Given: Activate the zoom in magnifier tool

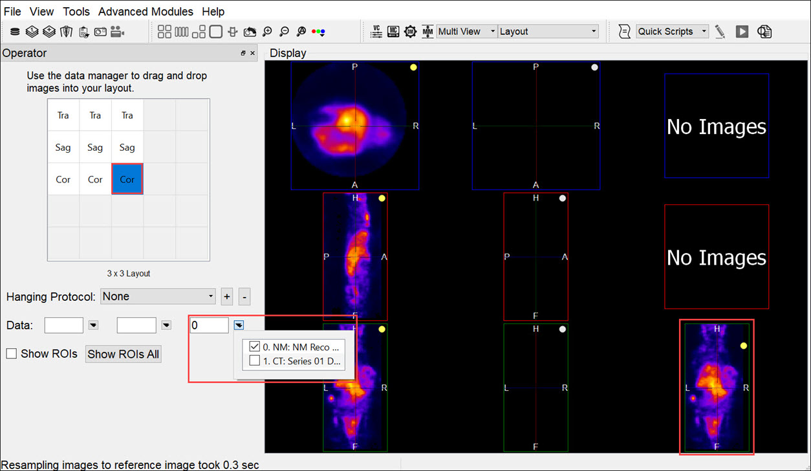Looking at the screenshot, I should click(267, 31).
